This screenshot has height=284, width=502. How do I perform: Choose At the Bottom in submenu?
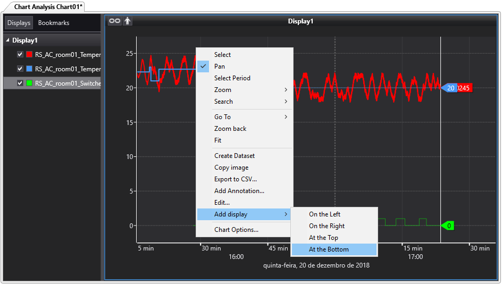click(x=329, y=249)
